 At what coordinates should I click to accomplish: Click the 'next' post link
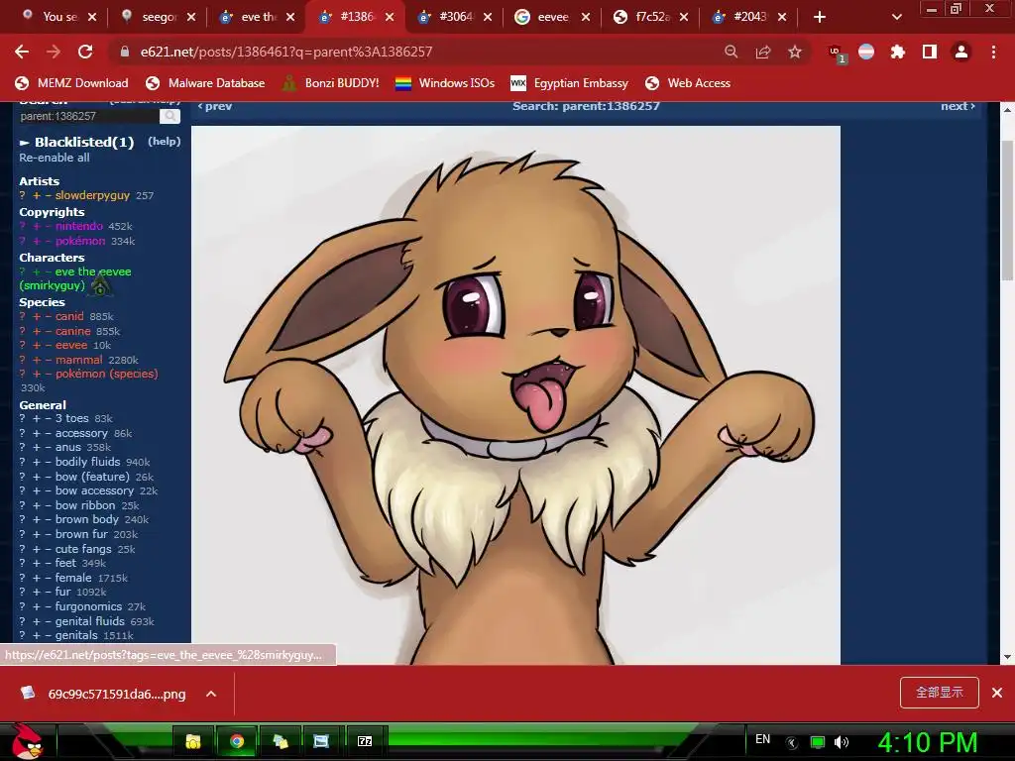coord(959,106)
